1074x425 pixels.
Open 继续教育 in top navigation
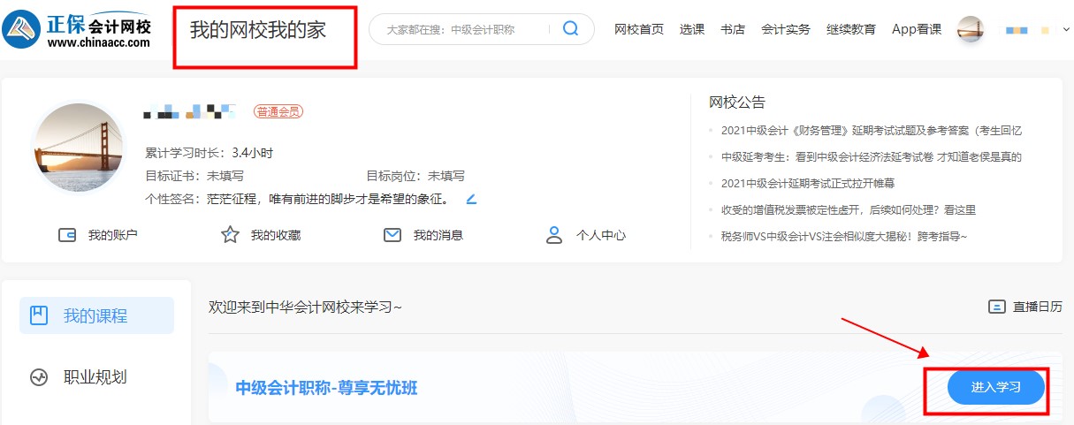[x=851, y=29]
